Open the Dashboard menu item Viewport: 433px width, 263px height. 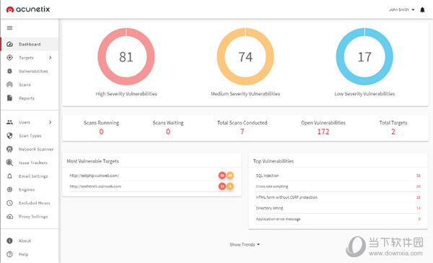tap(30, 44)
